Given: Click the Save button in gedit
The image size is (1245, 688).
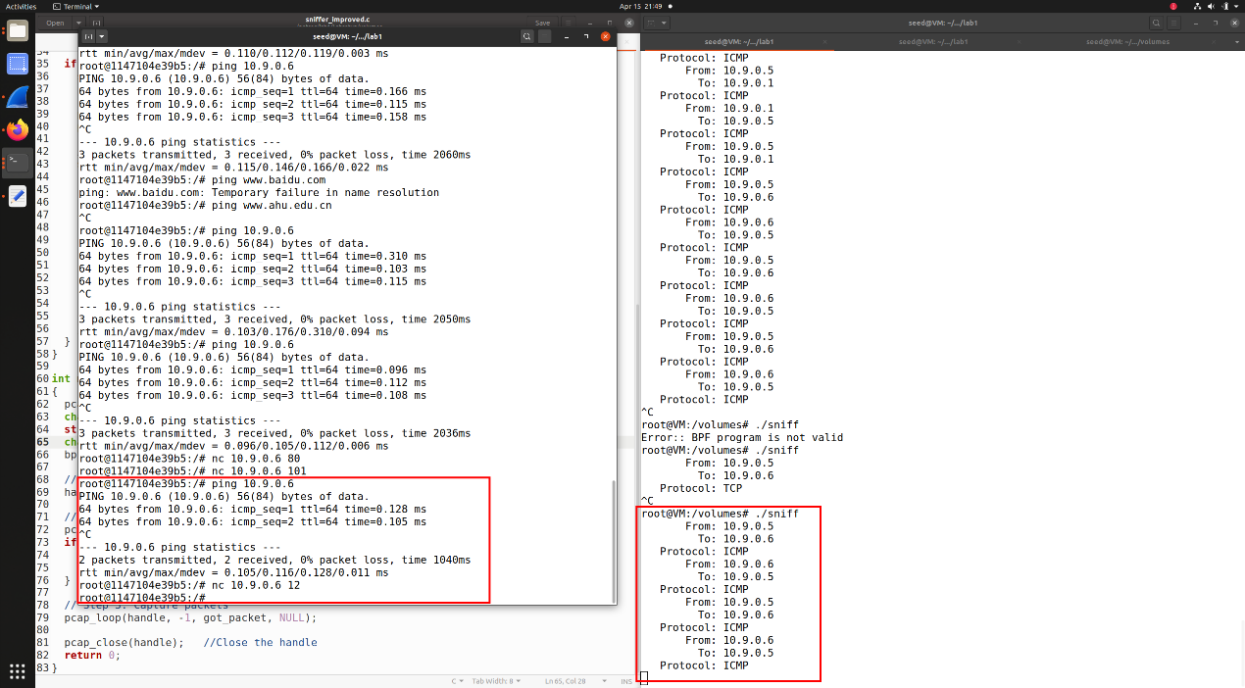Looking at the screenshot, I should (x=542, y=23).
